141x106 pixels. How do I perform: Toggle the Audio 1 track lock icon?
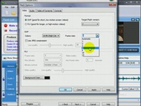pos(4,79)
